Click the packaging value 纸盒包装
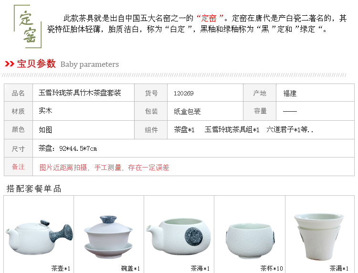 [187, 111]
